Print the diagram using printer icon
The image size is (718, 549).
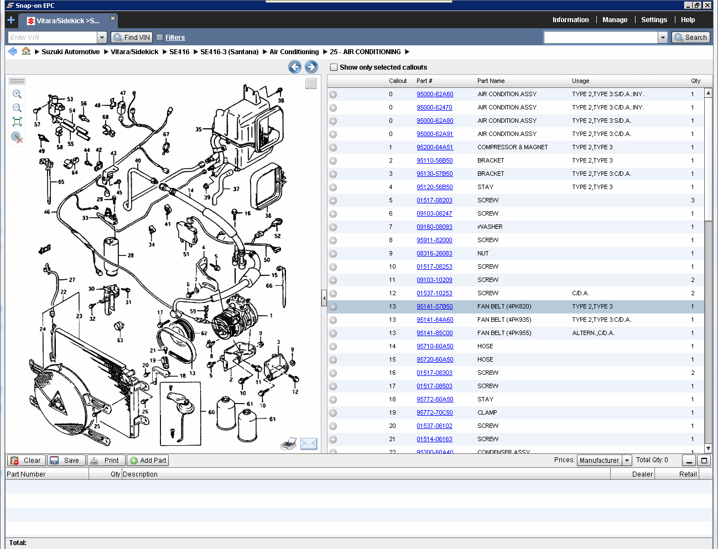pos(288,444)
